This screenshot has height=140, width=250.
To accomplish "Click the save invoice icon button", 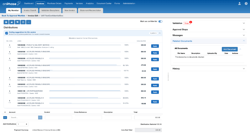I will coord(6,22).
